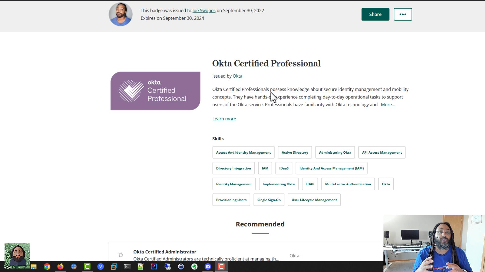The width and height of the screenshot is (485, 272).
Task: Open File Explorer from the taskbar
Action: click(34, 266)
